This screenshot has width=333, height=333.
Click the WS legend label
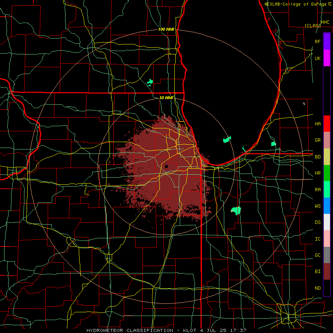[x=317, y=206]
